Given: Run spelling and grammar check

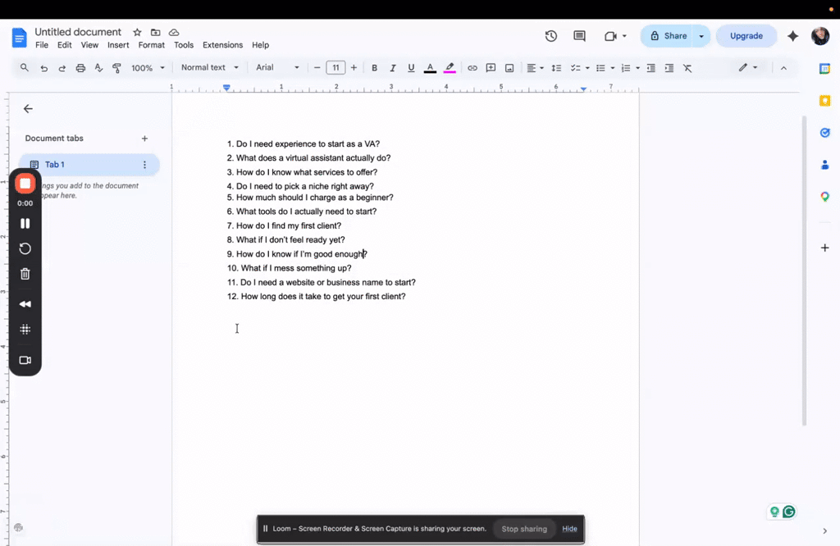Looking at the screenshot, I should pos(98,68).
